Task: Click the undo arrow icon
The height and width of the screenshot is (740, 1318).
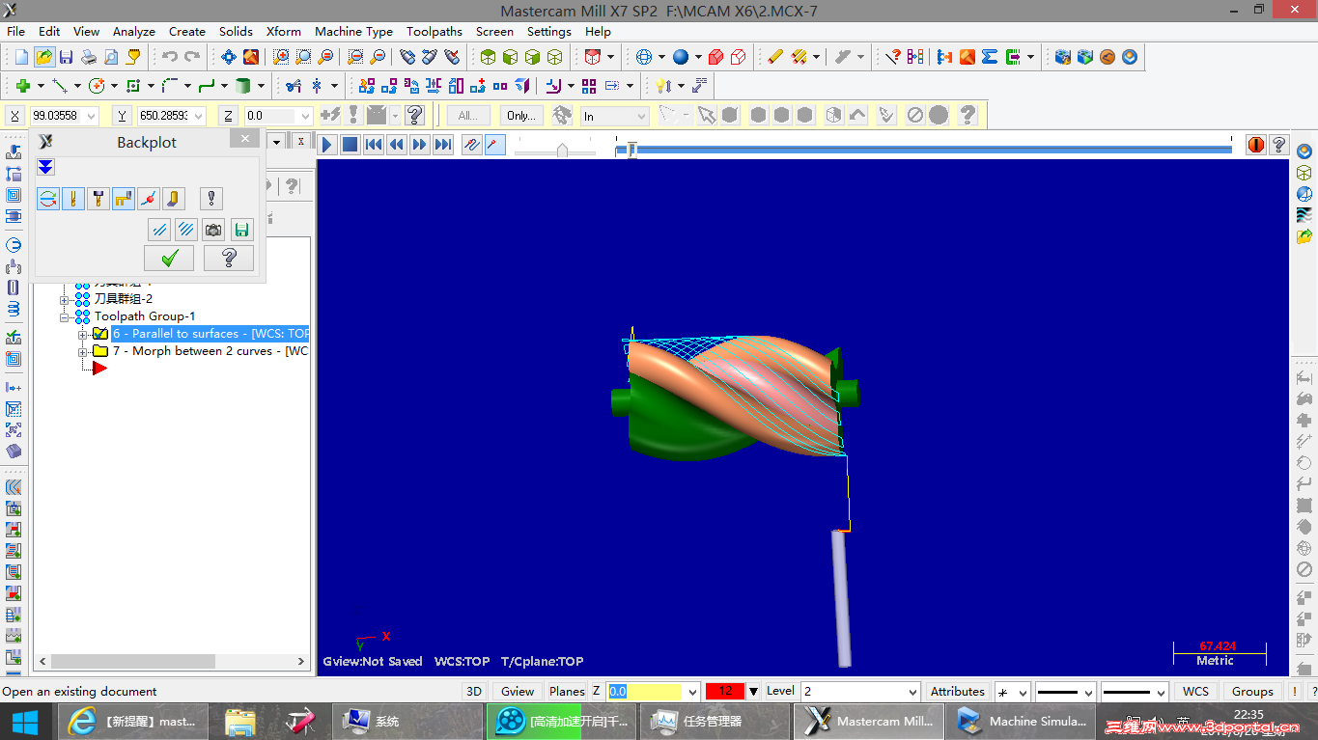Action: pos(170,57)
